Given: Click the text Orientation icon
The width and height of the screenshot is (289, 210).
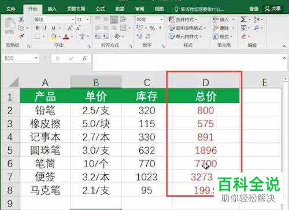Looking at the screenshot, I should tap(117, 36).
